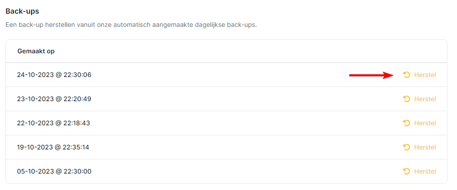Click the date 24-10-2023 in first row
457x190 pixels.
click(x=35, y=75)
